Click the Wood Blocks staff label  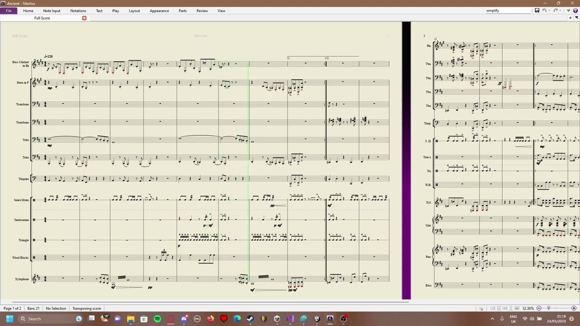[20, 258]
